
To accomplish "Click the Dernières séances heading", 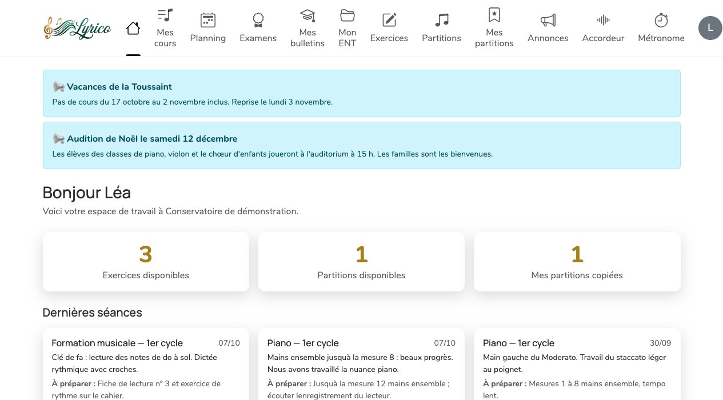I will tap(93, 313).
